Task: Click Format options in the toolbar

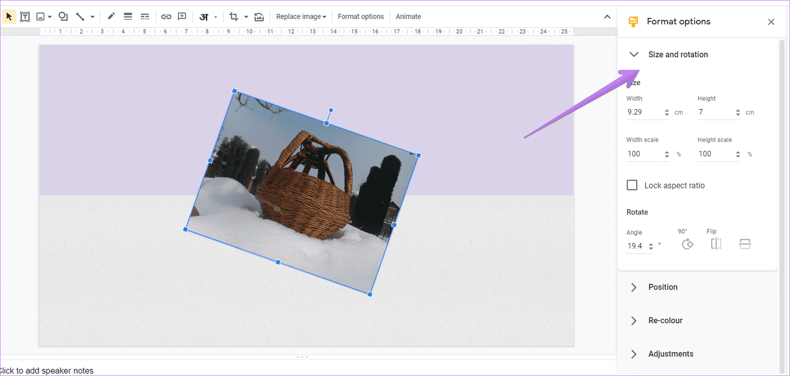Action: (361, 16)
